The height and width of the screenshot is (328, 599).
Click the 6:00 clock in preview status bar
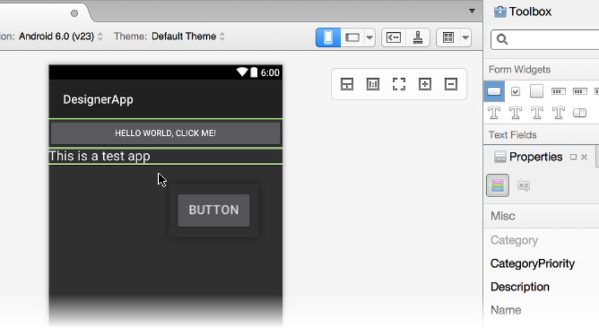coord(270,72)
